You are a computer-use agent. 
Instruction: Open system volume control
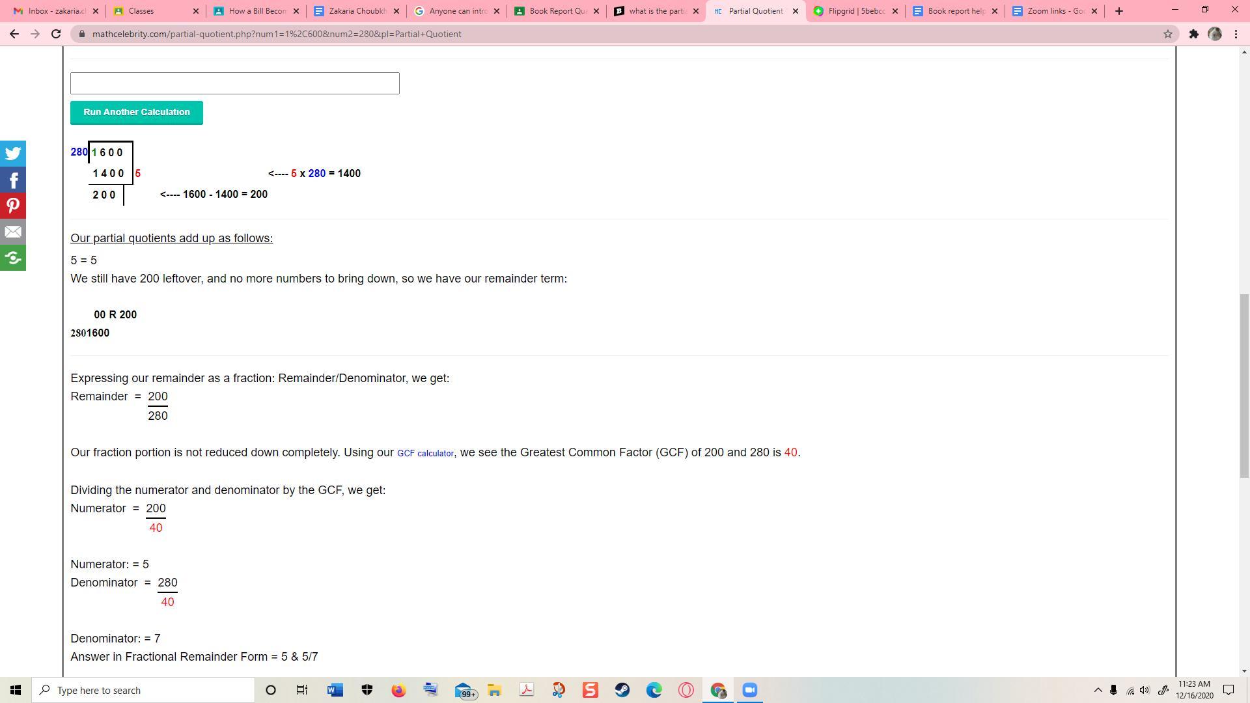click(x=1145, y=690)
